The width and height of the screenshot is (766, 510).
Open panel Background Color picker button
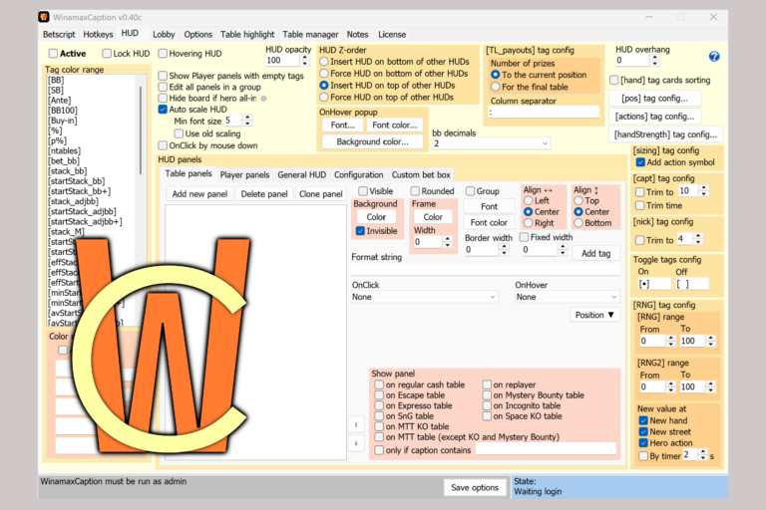click(376, 217)
